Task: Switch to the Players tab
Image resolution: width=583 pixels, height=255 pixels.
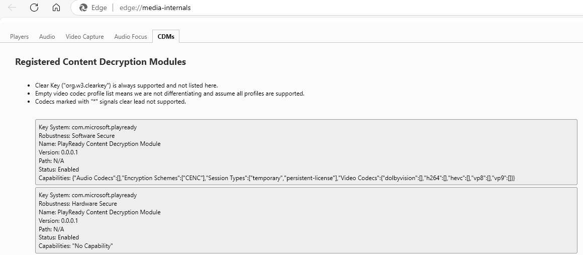Action: pos(19,36)
